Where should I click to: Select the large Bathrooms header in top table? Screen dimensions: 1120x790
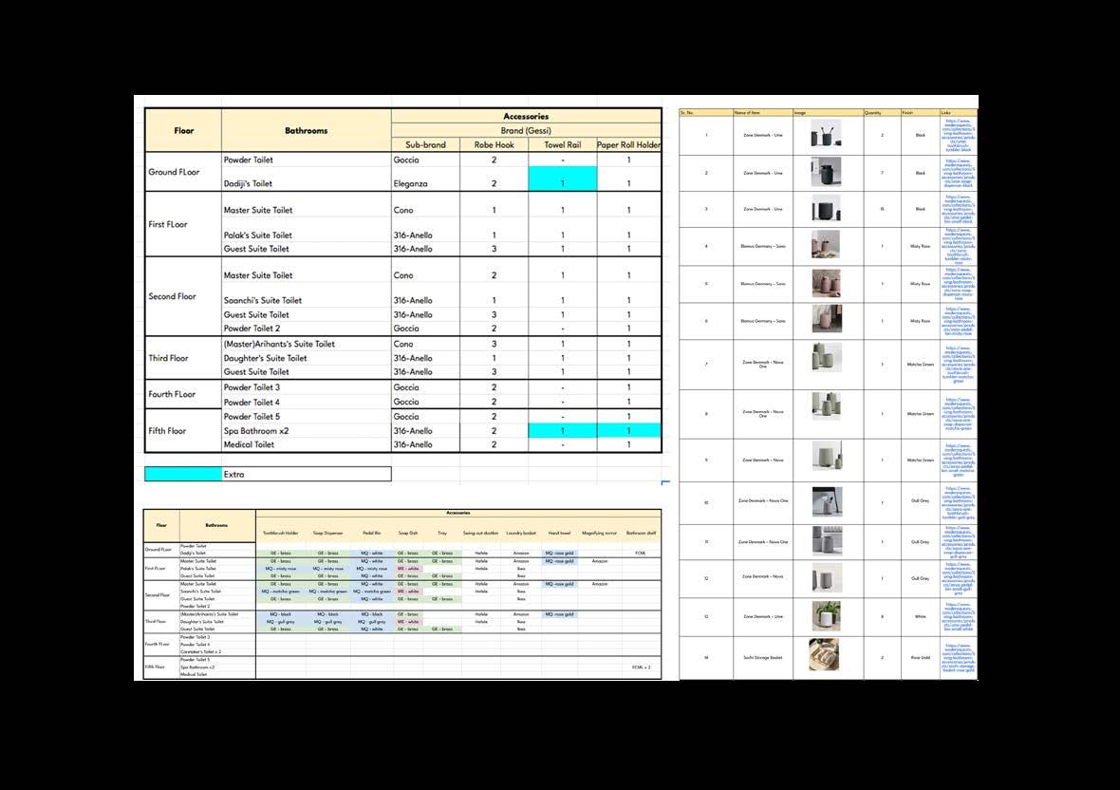coord(306,130)
